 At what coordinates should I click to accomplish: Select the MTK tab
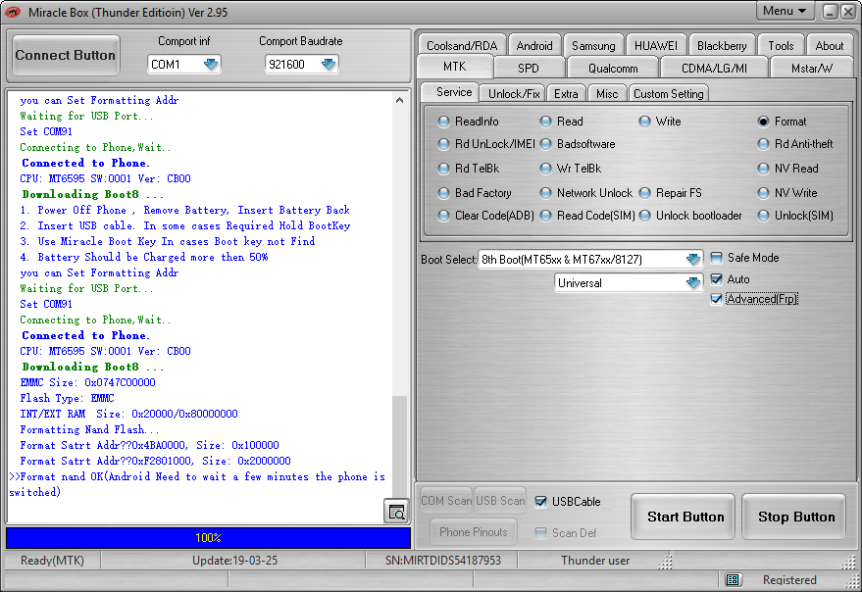pyautogui.click(x=455, y=67)
